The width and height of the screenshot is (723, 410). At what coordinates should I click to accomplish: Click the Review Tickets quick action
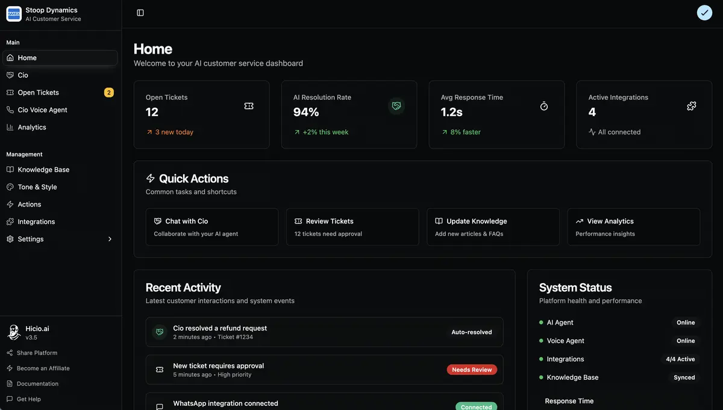pyautogui.click(x=352, y=227)
